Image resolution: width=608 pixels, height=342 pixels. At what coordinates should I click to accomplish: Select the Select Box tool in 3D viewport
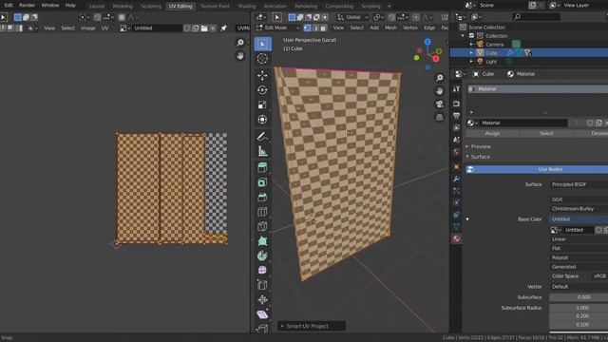262,45
